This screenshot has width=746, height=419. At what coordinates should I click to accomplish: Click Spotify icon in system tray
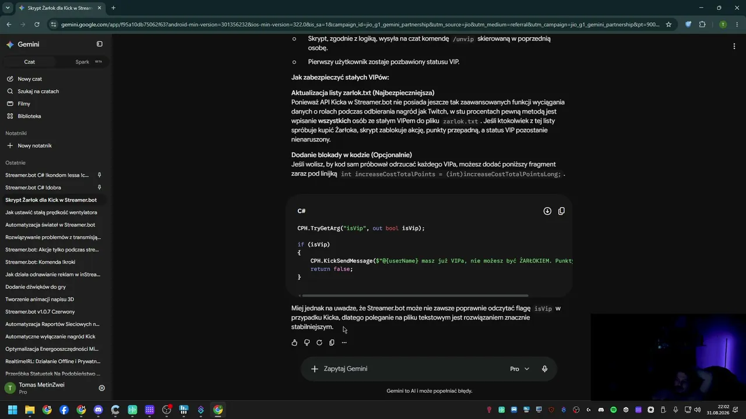pyautogui.click(x=614, y=410)
